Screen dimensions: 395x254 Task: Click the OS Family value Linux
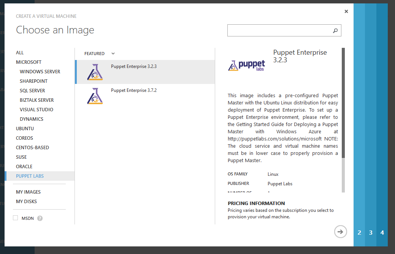[x=273, y=174]
